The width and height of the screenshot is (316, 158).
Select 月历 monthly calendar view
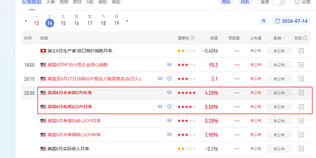point(245,2)
